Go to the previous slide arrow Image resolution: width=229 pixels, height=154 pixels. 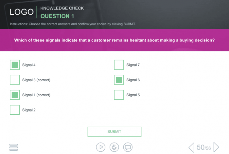(x=191, y=147)
